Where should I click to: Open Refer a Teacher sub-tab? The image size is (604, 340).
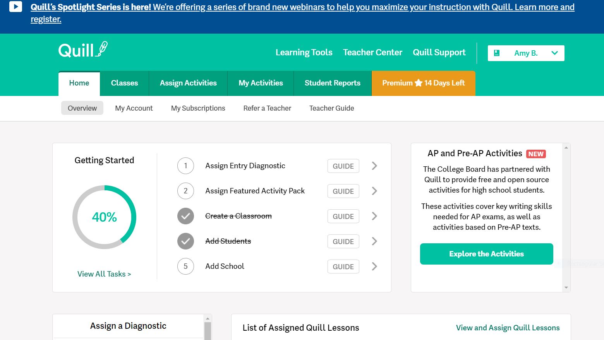[267, 108]
